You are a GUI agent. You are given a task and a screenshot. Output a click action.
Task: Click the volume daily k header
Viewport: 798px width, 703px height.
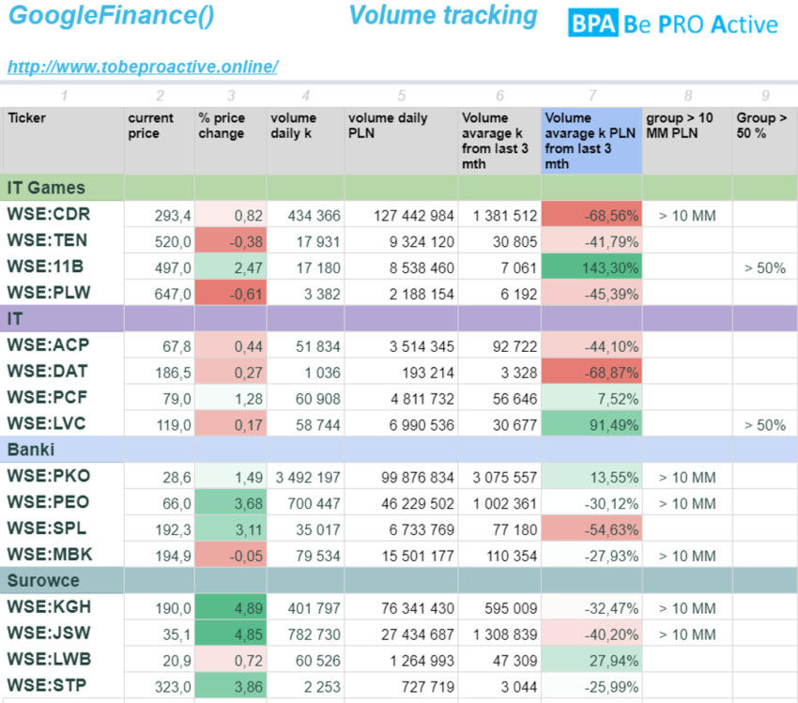pos(305,141)
